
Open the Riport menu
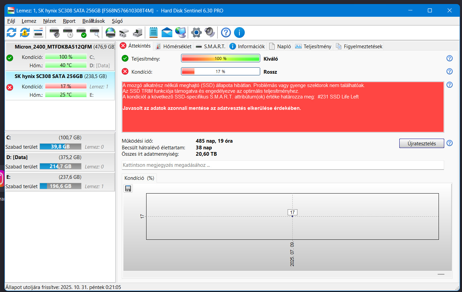click(x=69, y=21)
